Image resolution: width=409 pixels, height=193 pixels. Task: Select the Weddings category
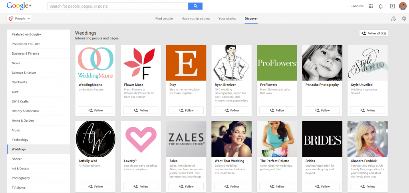click(39, 149)
